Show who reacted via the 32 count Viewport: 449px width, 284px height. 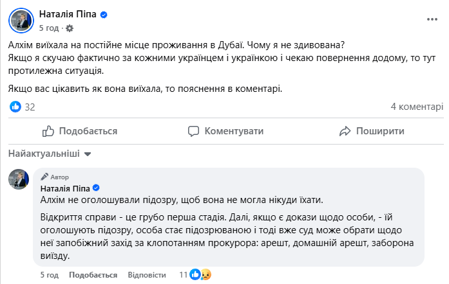click(x=30, y=107)
